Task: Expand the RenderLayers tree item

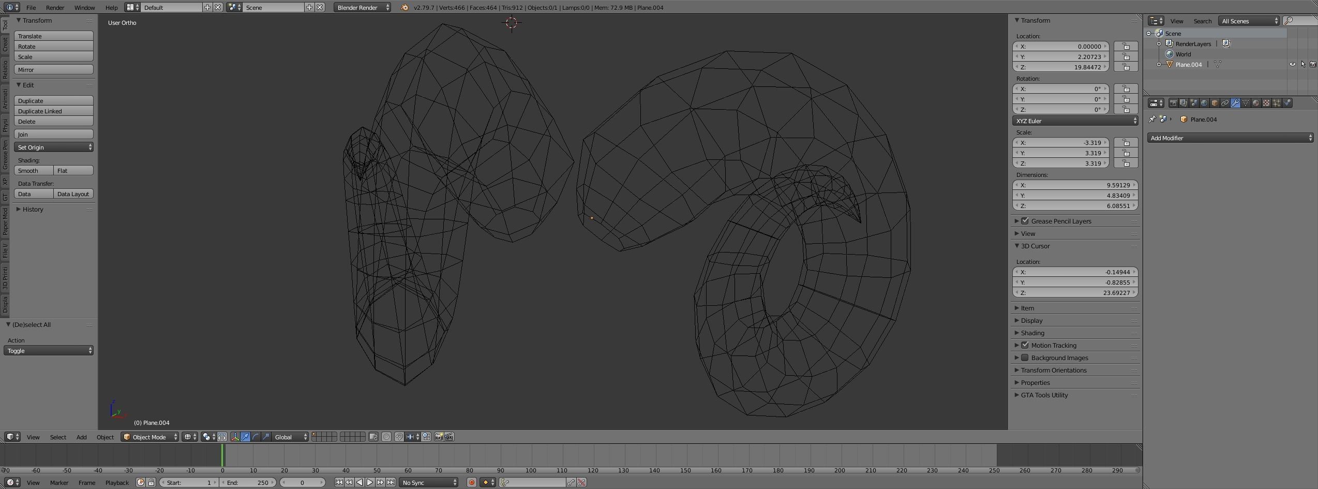Action: (x=1159, y=44)
